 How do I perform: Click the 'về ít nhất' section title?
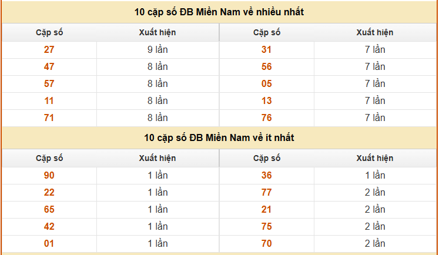click(x=219, y=138)
